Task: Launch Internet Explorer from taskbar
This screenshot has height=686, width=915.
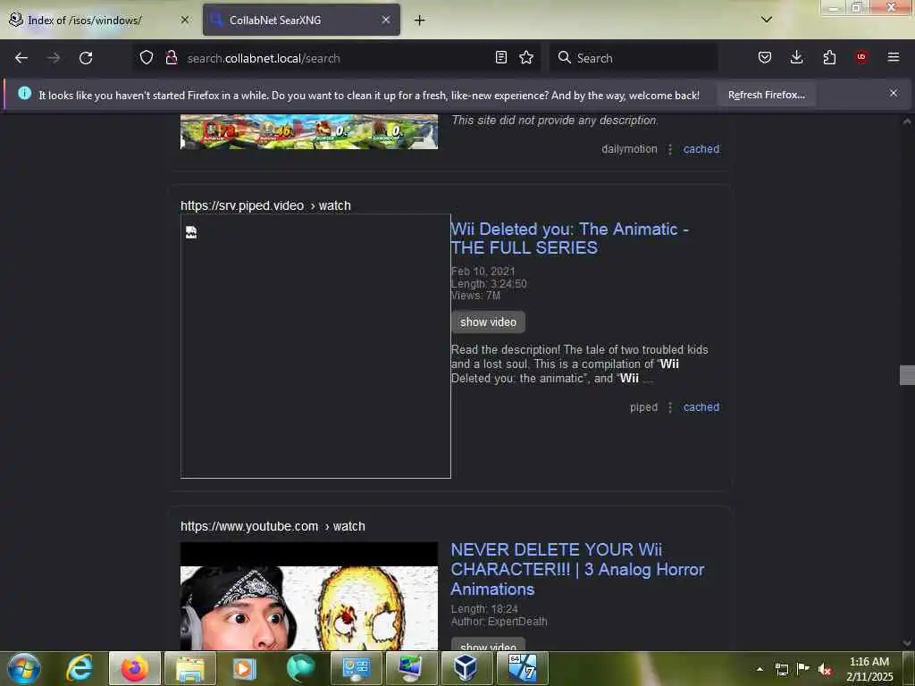Action: (80, 668)
